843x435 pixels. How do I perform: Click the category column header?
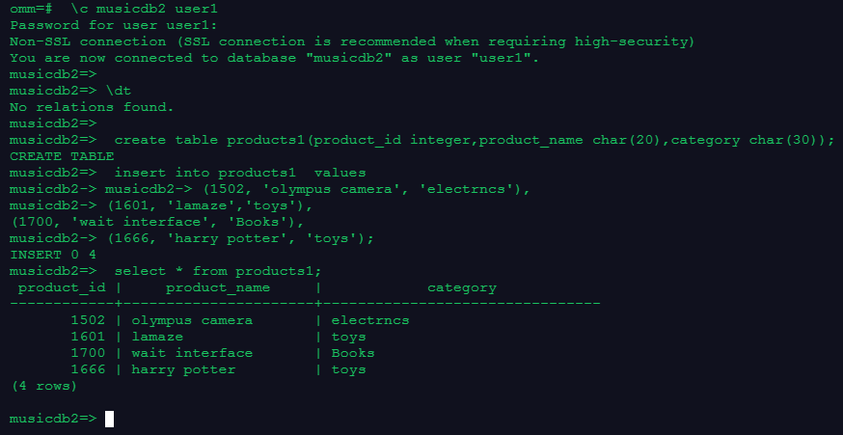pyautogui.click(x=461, y=287)
